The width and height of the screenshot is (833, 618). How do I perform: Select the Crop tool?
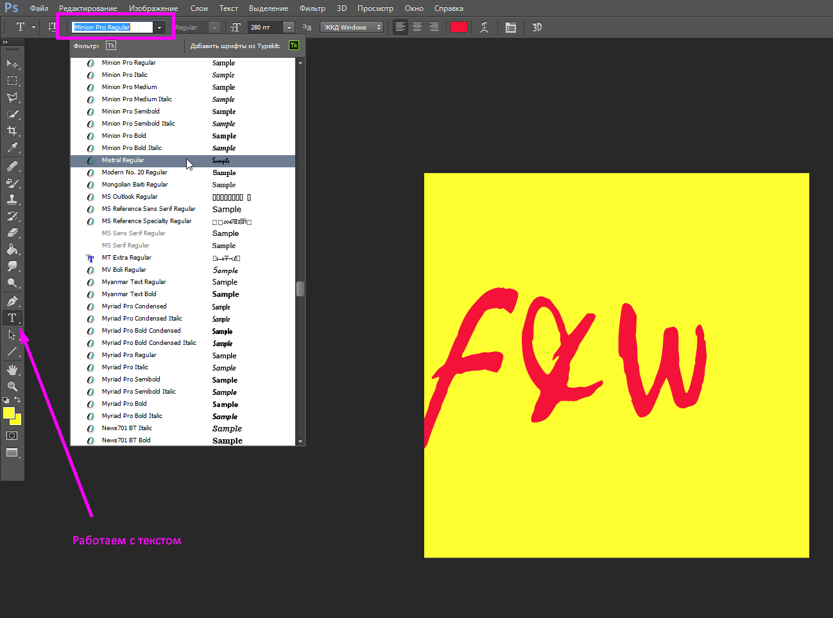pos(12,131)
